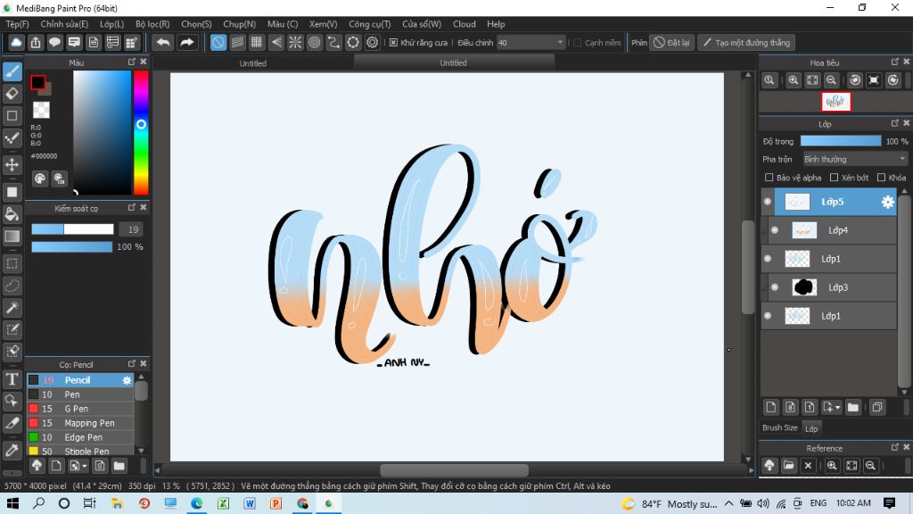Enable the Bảo vệ alpha checkbox
The image size is (913, 514).
769,178
